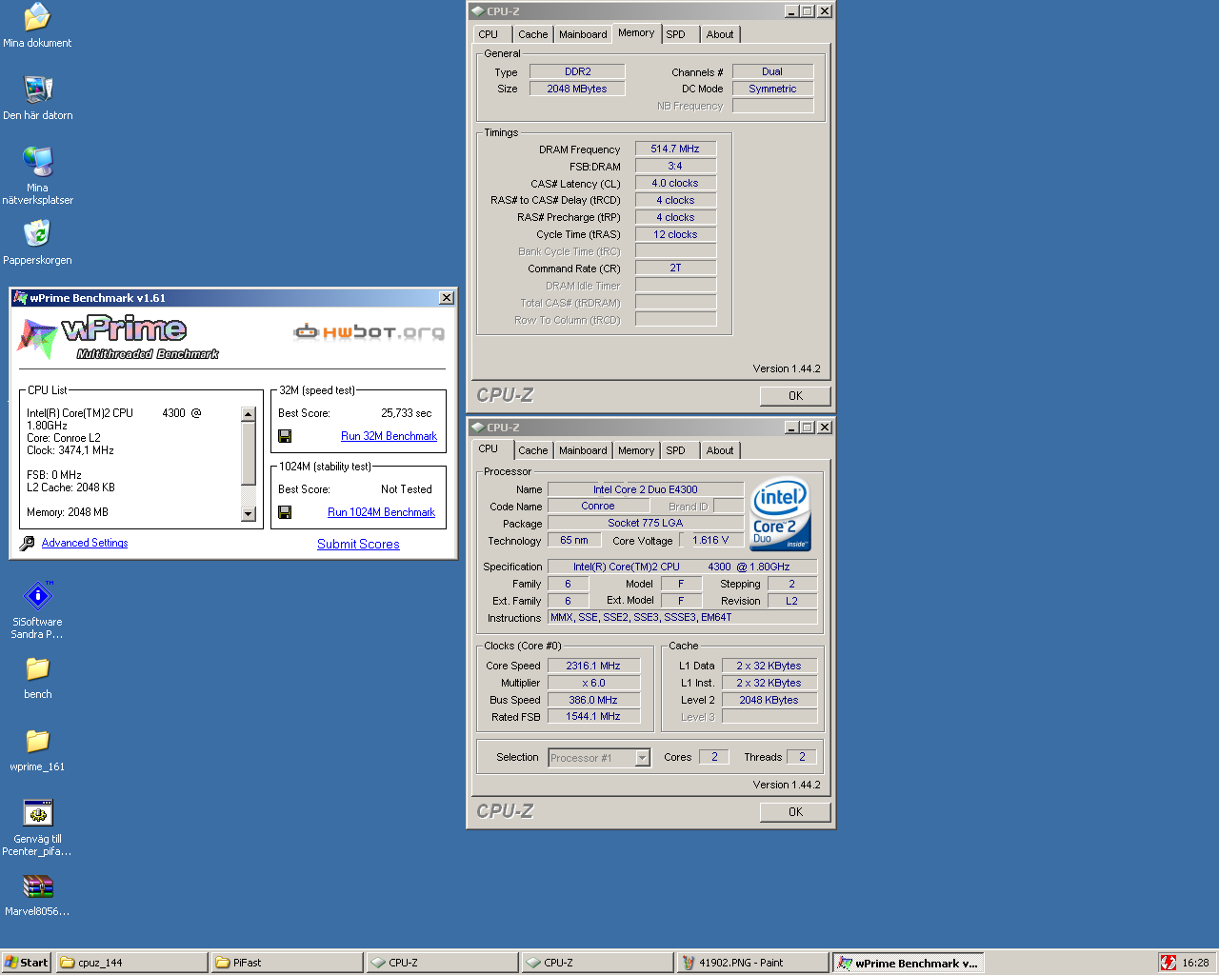Click Submit Scores link
Screen dimensions: 1219x975
358,544
